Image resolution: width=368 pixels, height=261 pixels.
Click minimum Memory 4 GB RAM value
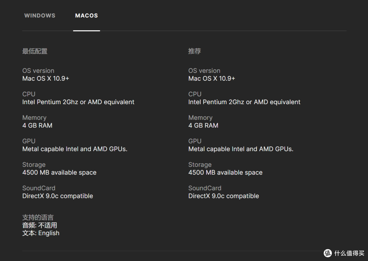point(37,126)
